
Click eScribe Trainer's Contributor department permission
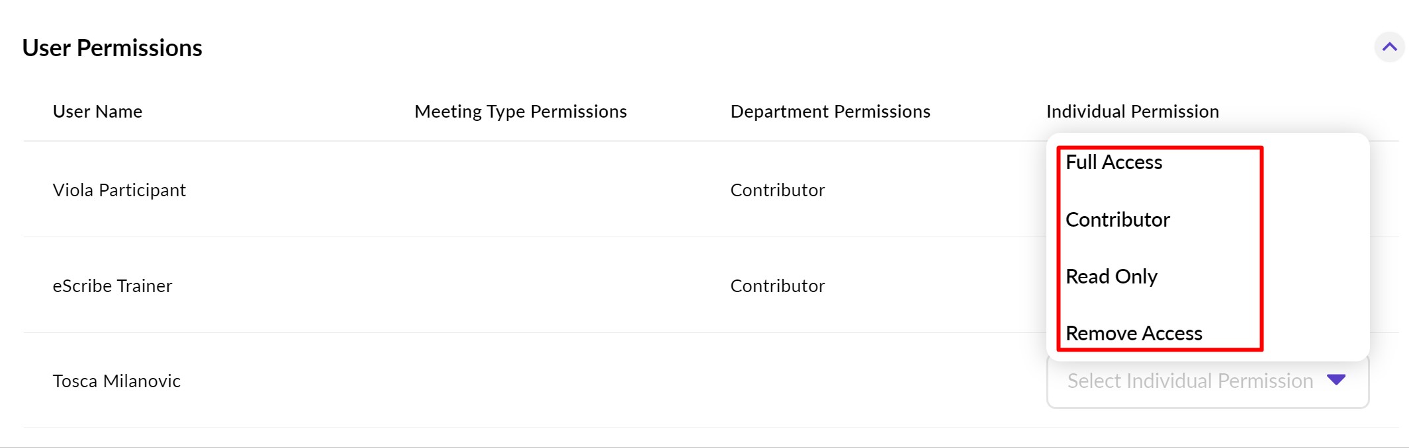pyautogui.click(x=778, y=286)
